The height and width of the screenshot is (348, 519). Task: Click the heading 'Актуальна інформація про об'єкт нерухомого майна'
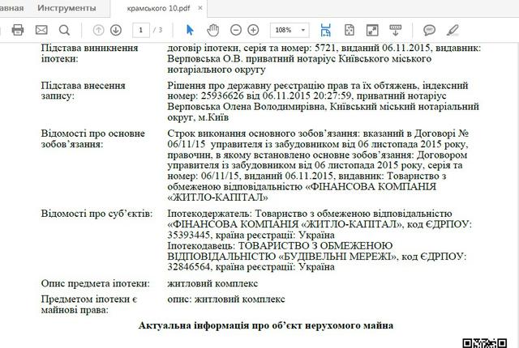266,325
